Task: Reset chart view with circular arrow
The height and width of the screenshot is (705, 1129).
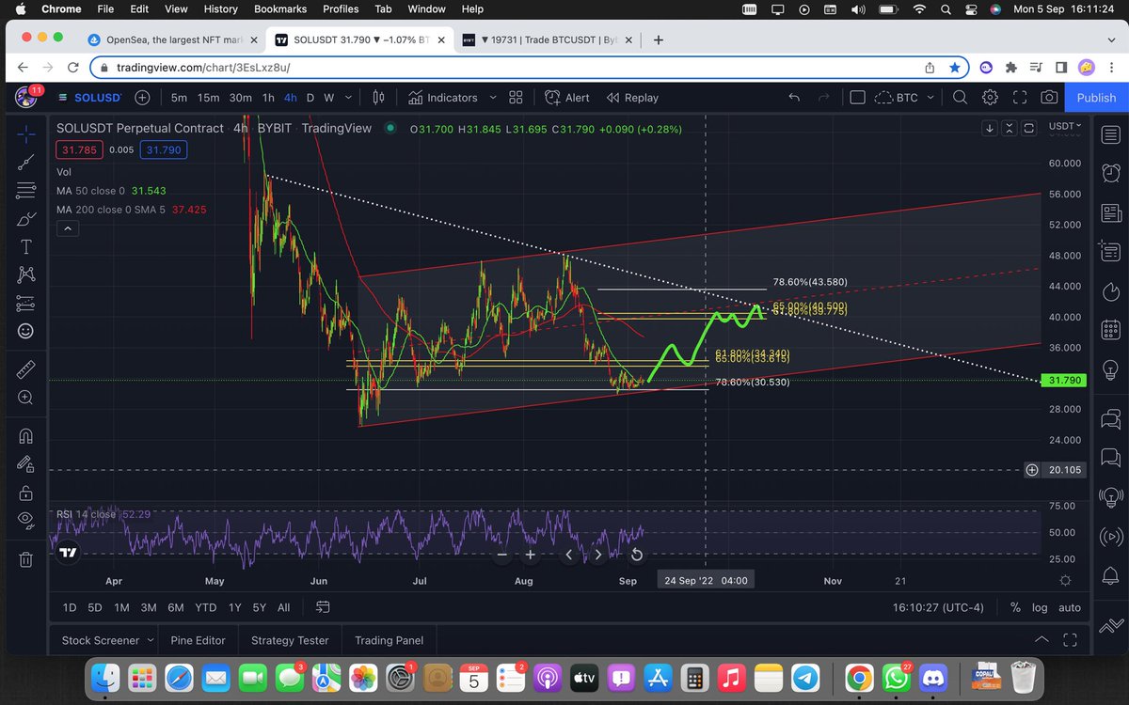Action: (636, 555)
